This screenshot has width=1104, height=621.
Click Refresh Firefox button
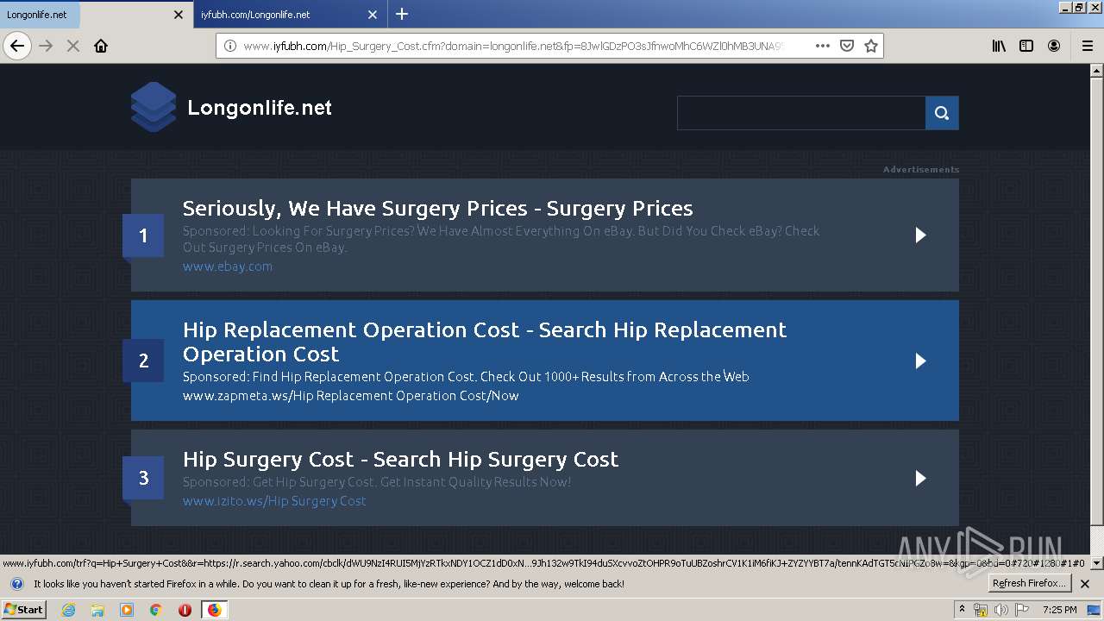tap(1029, 584)
